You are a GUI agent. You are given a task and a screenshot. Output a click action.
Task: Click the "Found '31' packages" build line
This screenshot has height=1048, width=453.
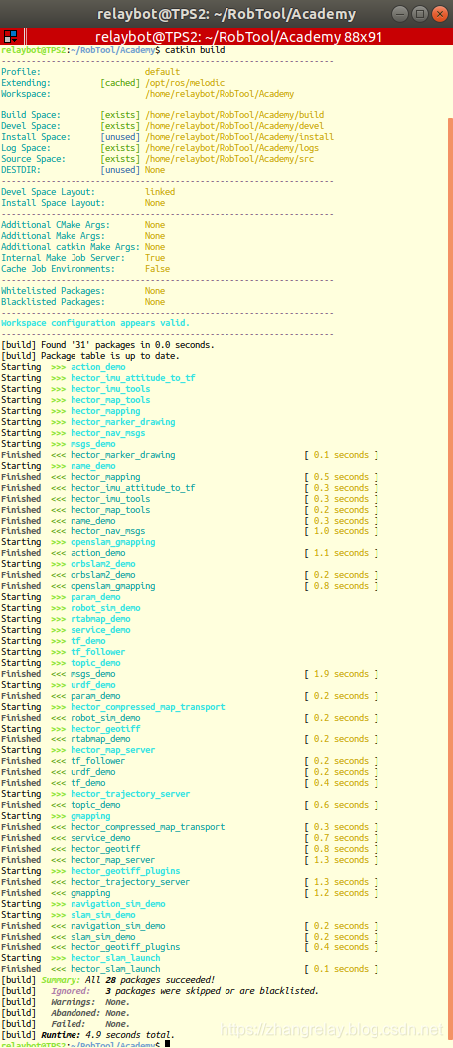pyautogui.click(x=107, y=345)
